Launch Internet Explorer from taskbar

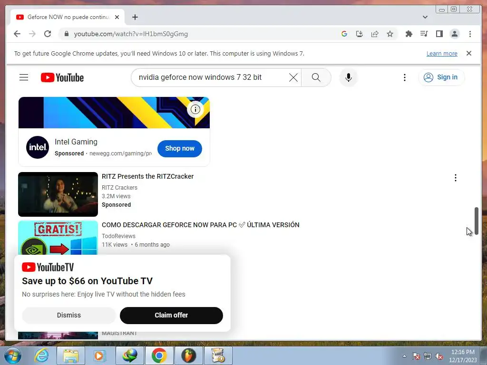tap(41, 355)
